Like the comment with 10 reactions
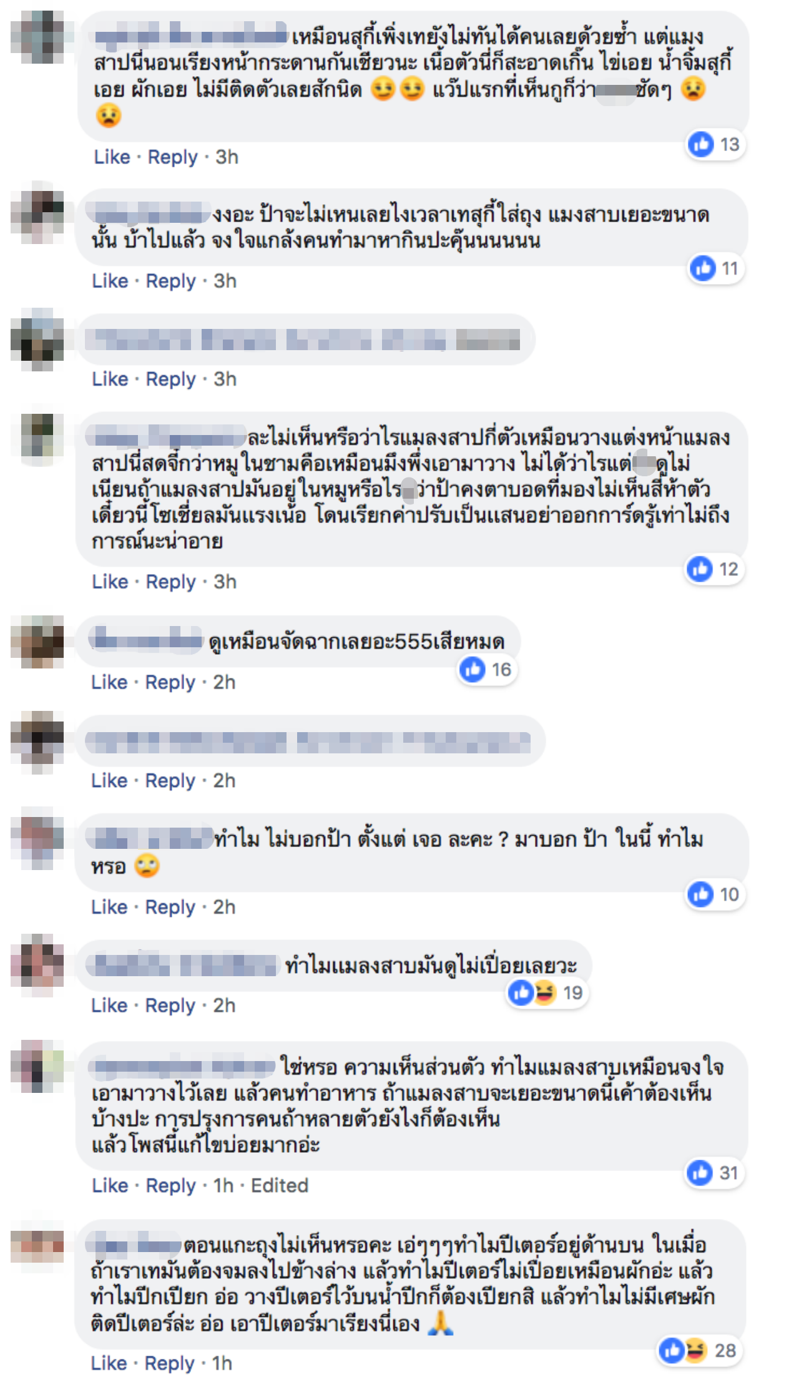The image size is (799, 1385). pyautogui.click(x=109, y=907)
